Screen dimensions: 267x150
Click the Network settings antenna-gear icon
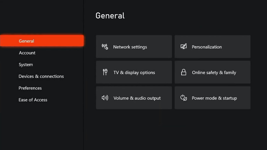(x=105, y=47)
